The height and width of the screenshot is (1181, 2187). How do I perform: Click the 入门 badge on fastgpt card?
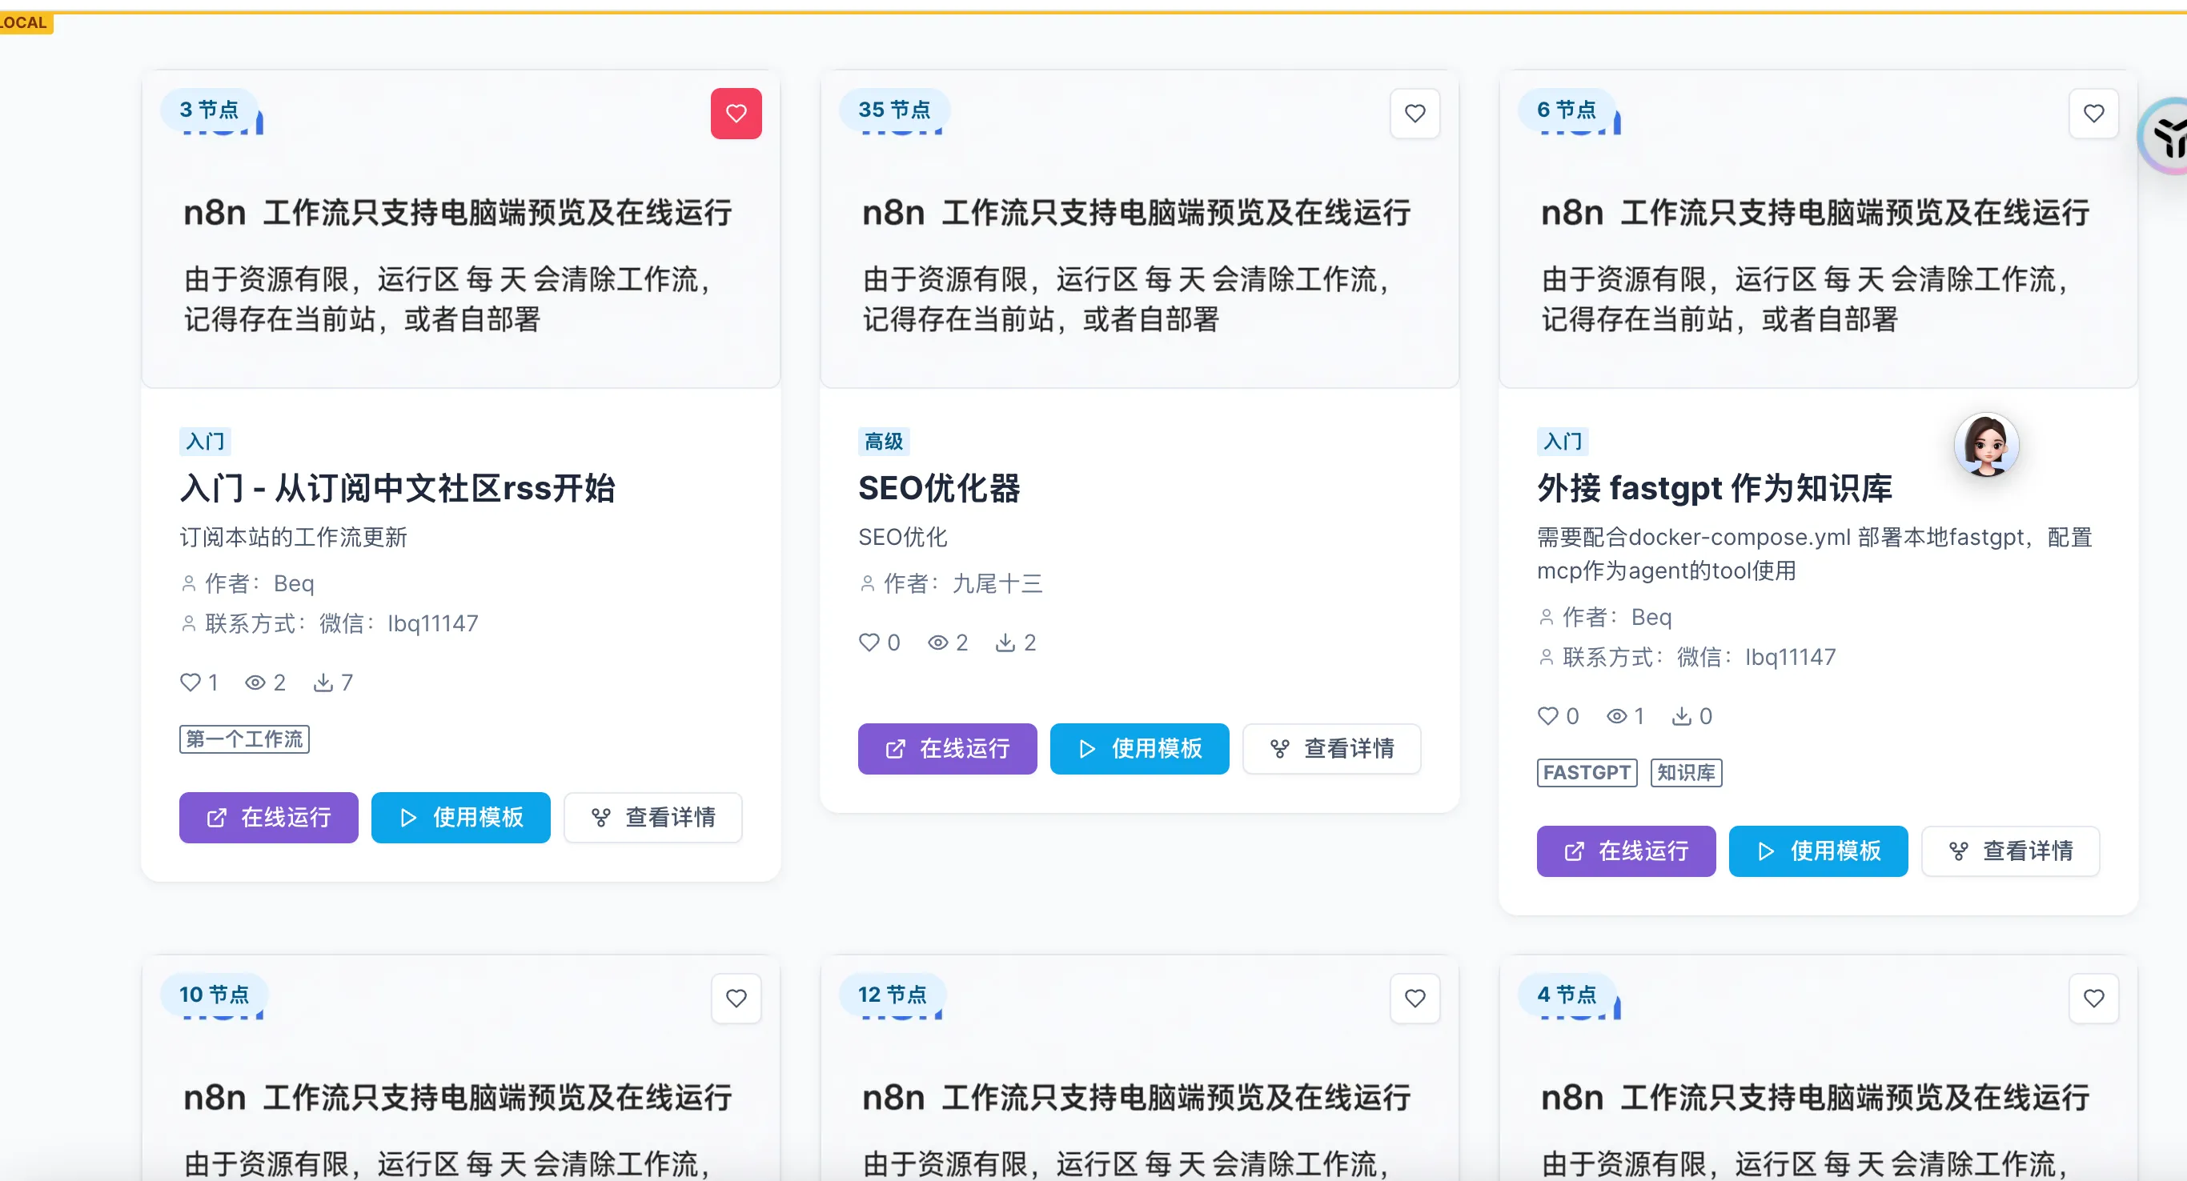[x=1562, y=441]
